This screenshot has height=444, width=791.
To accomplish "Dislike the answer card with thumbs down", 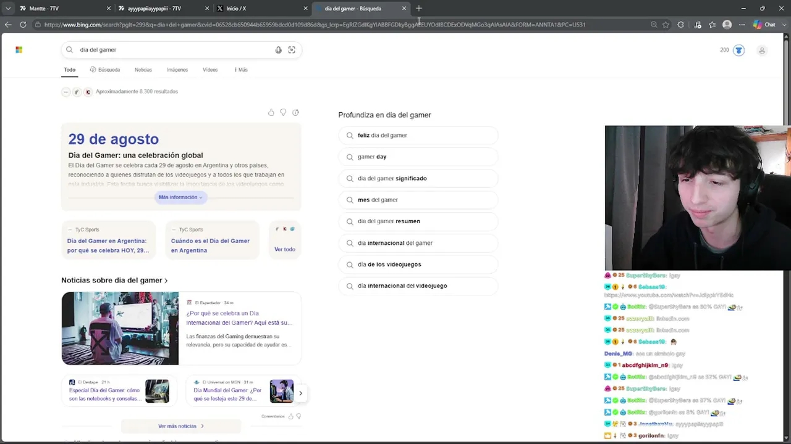I will click(x=283, y=112).
